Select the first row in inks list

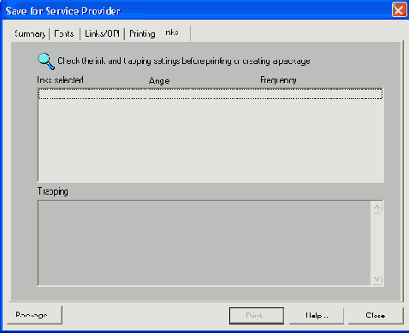tap(210, 94)
